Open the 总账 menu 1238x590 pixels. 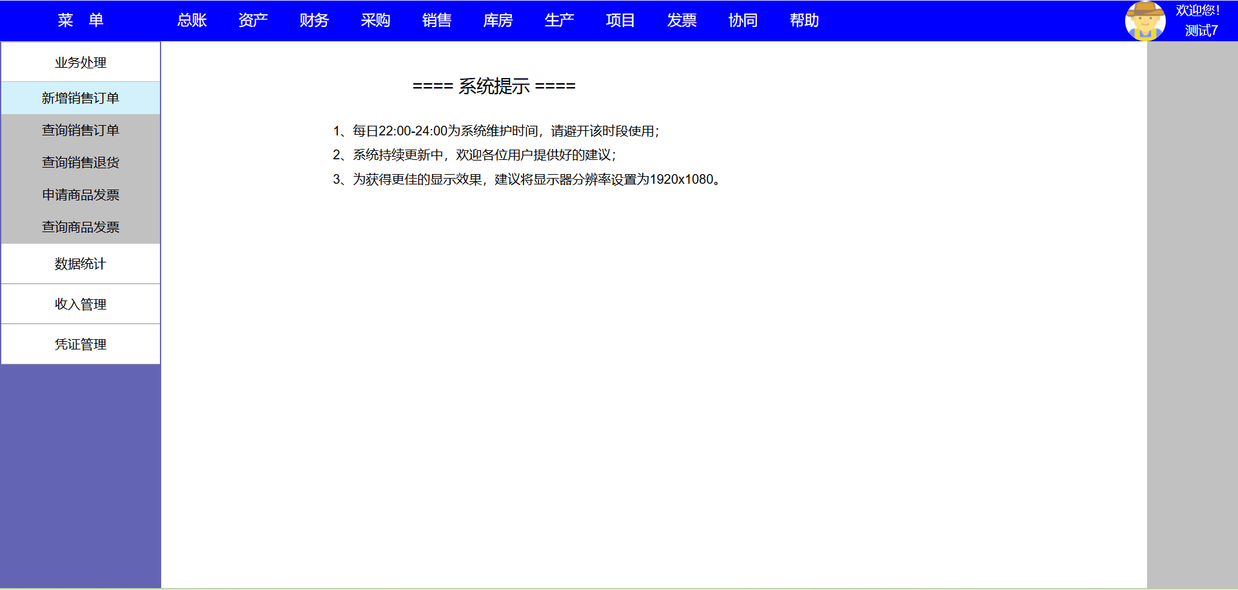pyautogui.click(x=192, y=21)
